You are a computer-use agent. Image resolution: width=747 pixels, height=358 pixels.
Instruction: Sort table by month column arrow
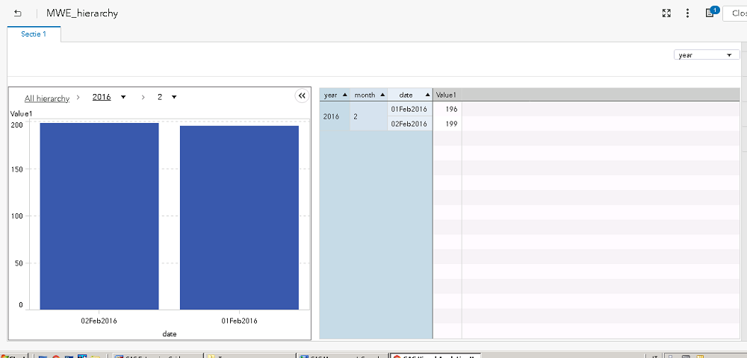point(382,95)
